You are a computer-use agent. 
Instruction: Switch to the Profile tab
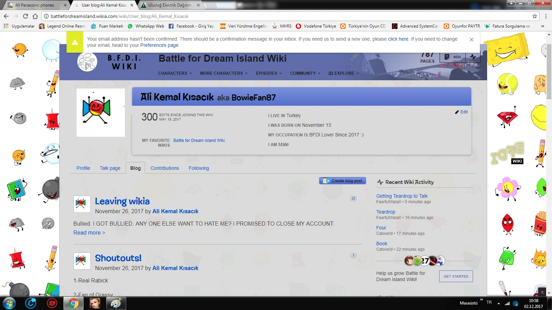[x=83, y=168]
